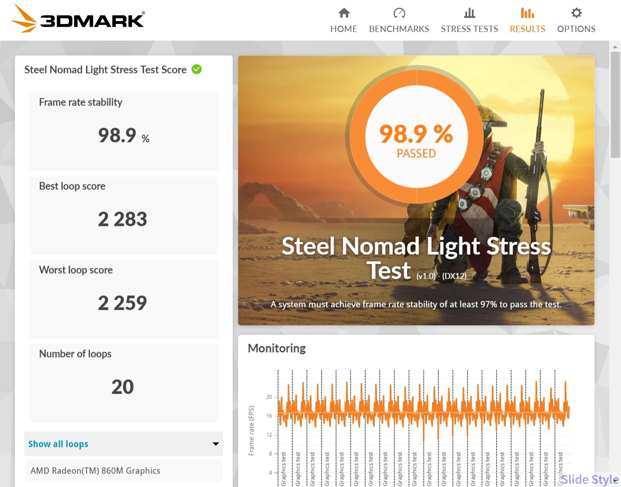
Task: Go to the Home page
Action: [344, 21]
